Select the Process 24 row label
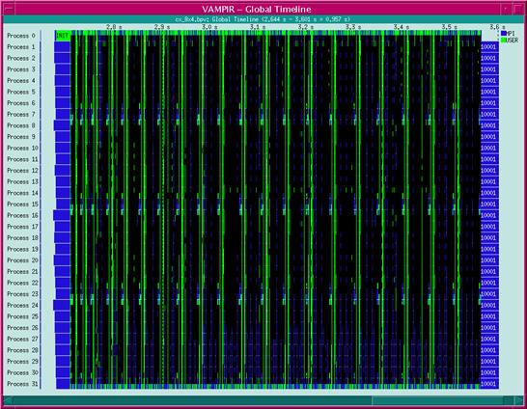The image size is (527, 409). 22,305
